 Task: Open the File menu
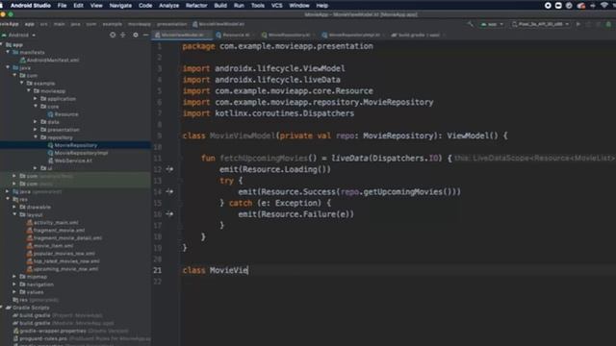click(x=62, y=6)
